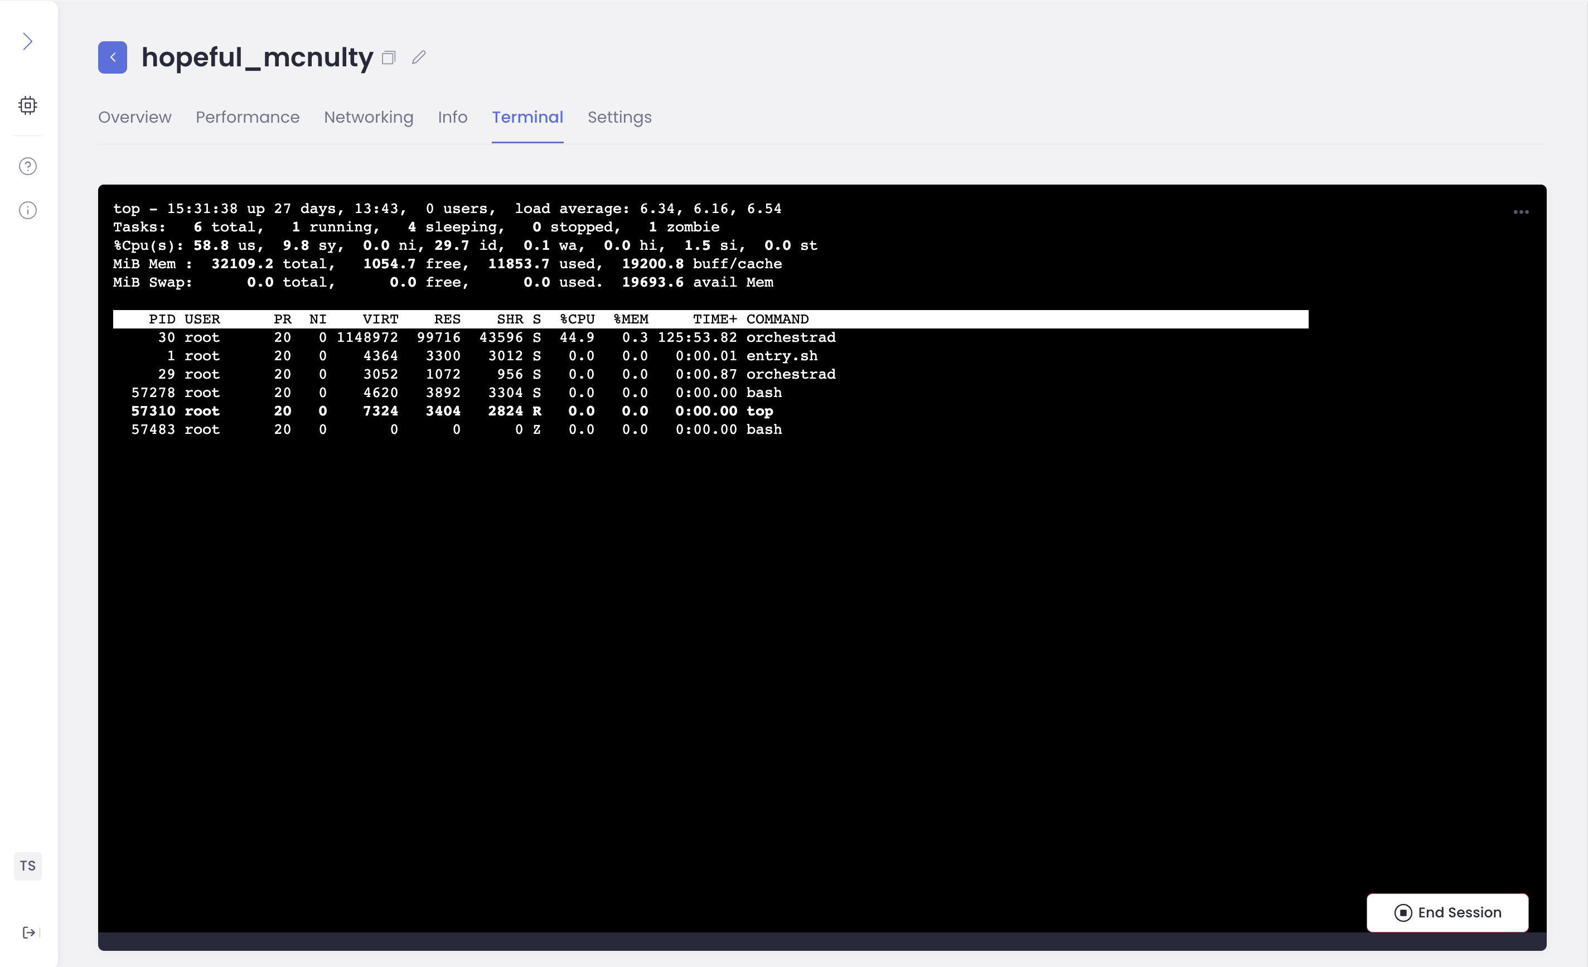This screenshot has width=1588, height=967.
Task: Go to the Info tab
Action: [x=452, y=117]
